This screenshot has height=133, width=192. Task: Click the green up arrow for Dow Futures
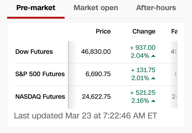point(153,56)
